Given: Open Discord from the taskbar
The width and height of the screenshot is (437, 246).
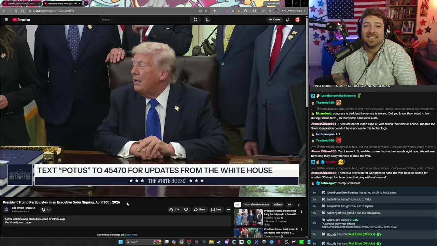Looking at the screenshot, I should coord(226,242).
